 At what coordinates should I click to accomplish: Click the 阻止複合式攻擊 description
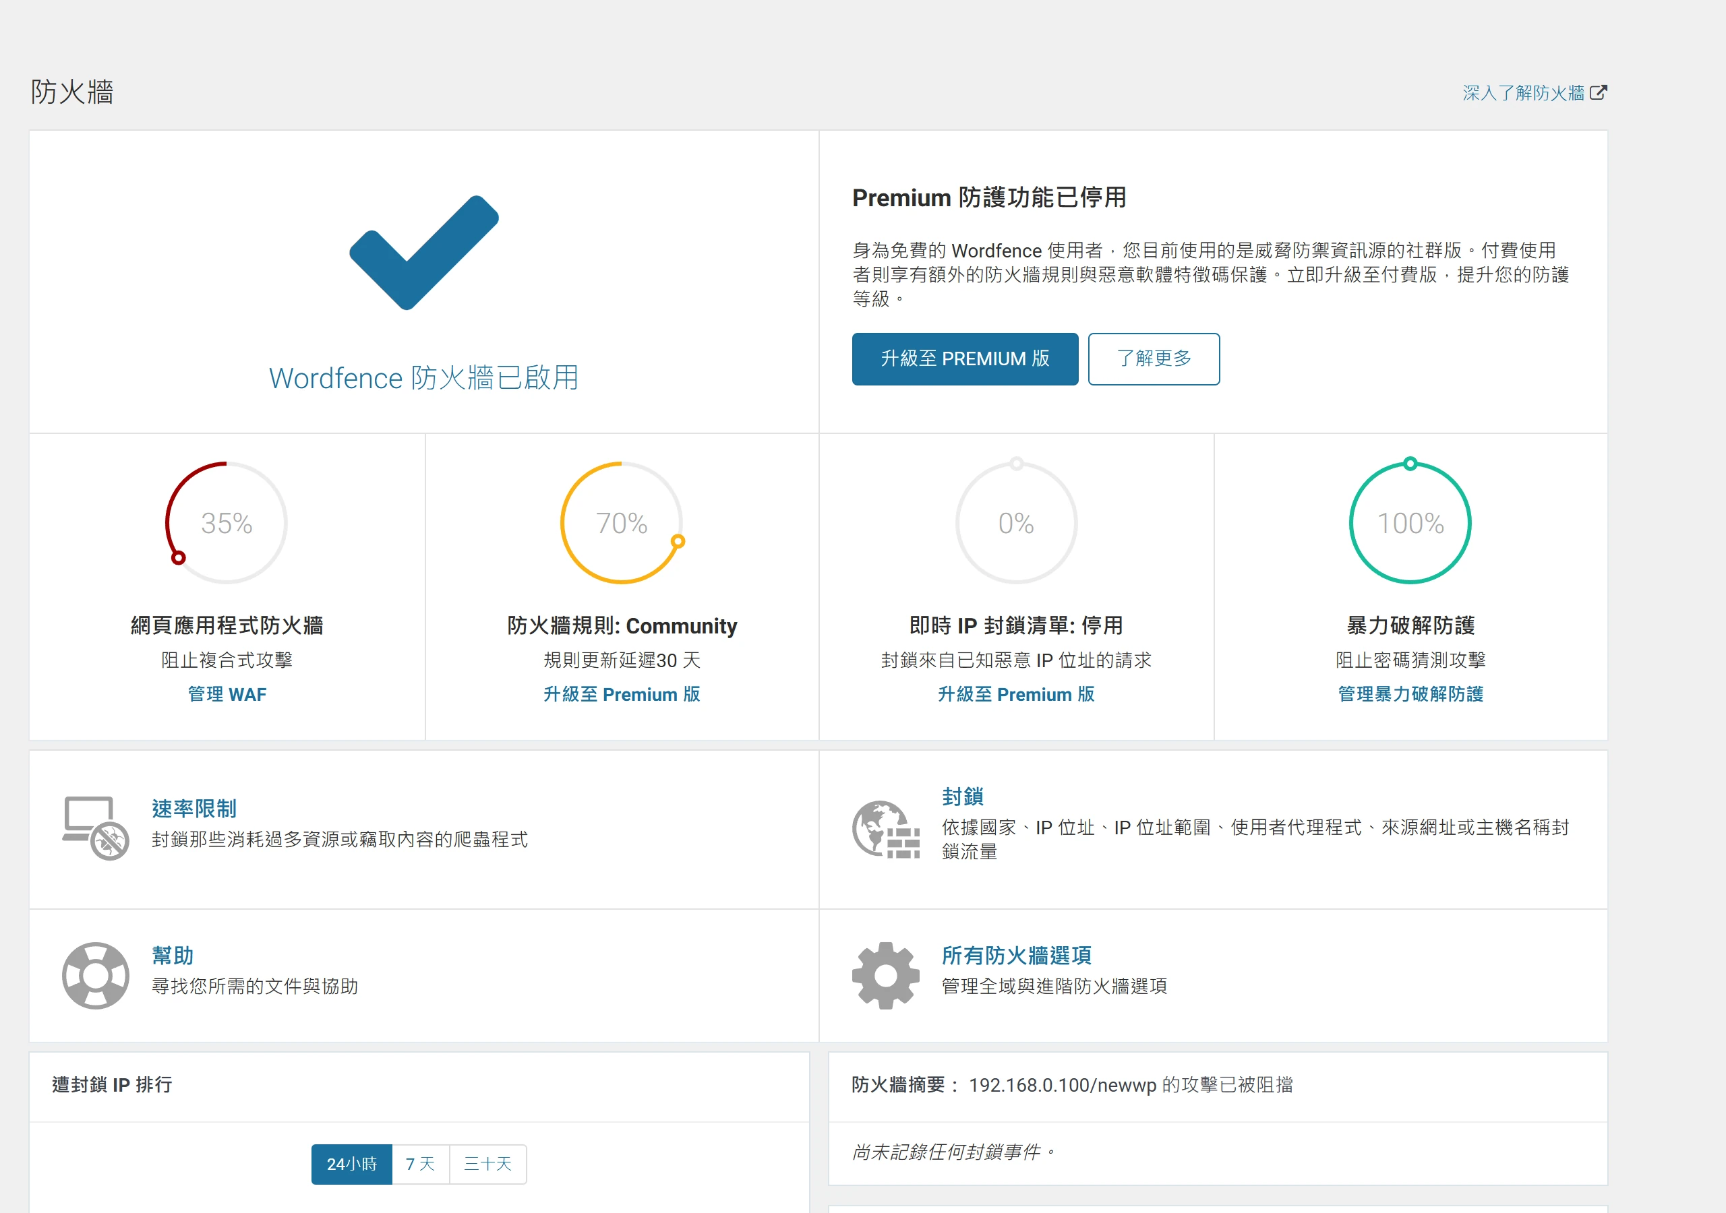[x=227, y=660]
